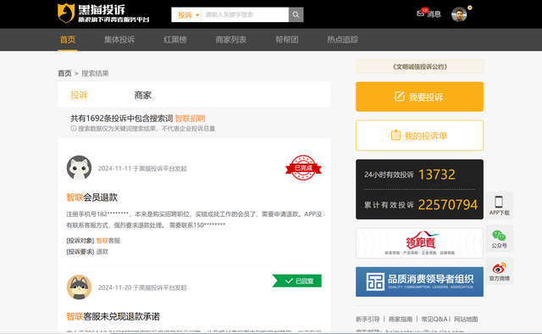Click the info icon beside 搜索数据 note
Screen dimensions: 542x334
(x=74, y=128)
